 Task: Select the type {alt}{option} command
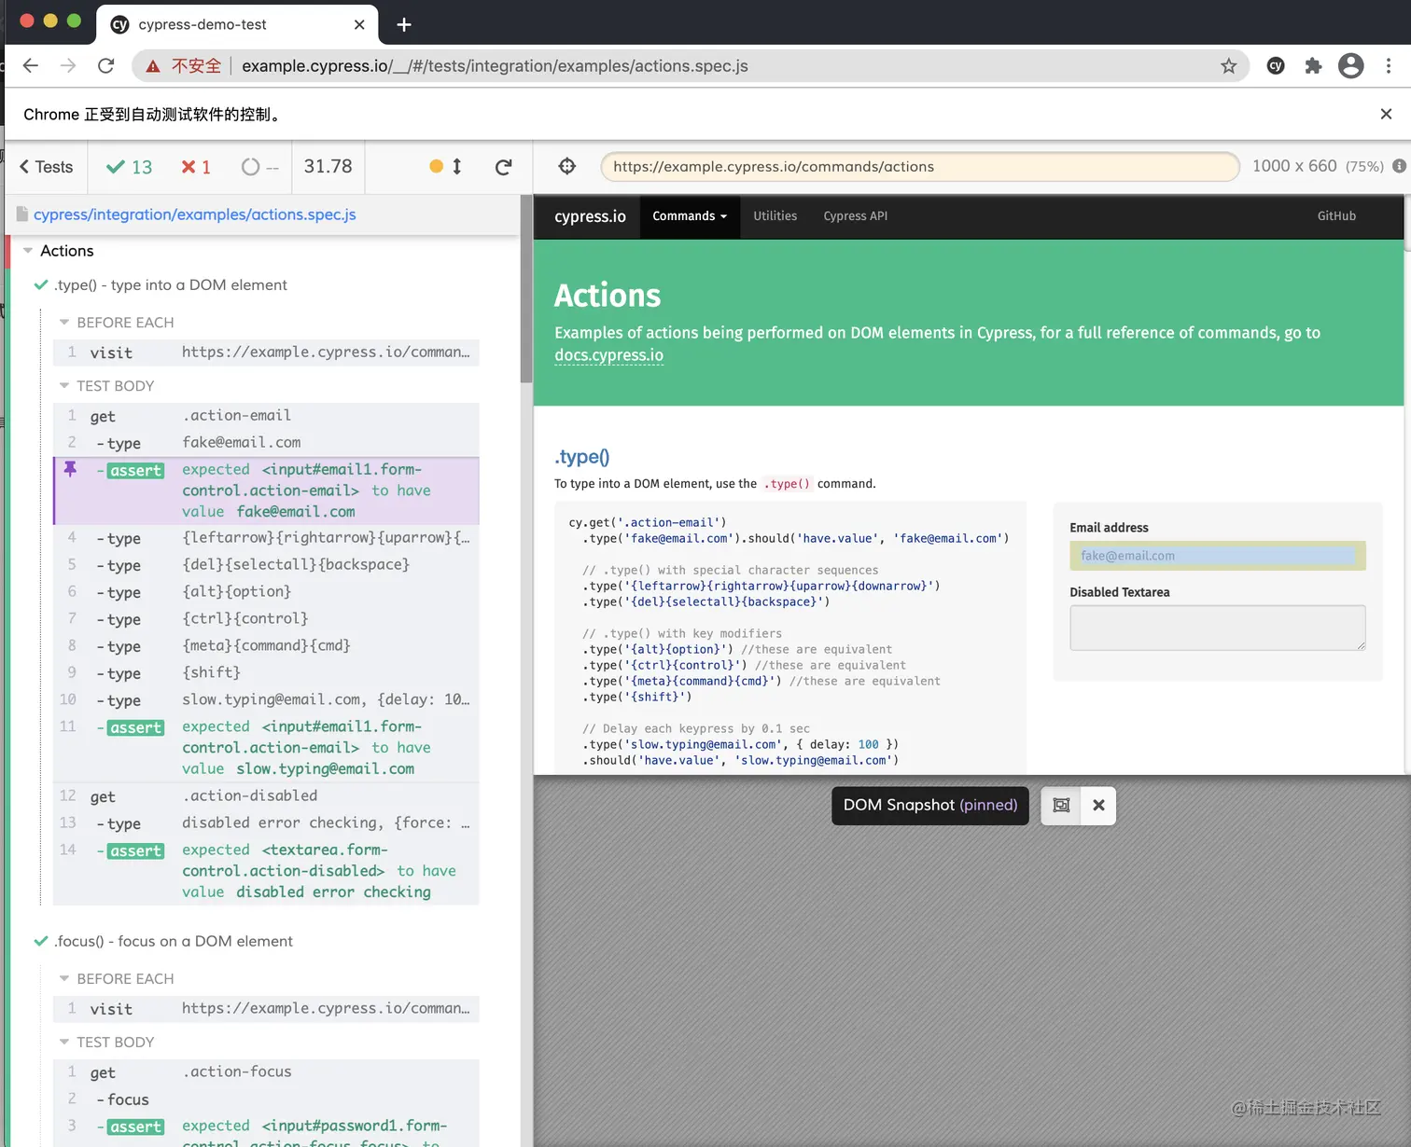point(266,592)
